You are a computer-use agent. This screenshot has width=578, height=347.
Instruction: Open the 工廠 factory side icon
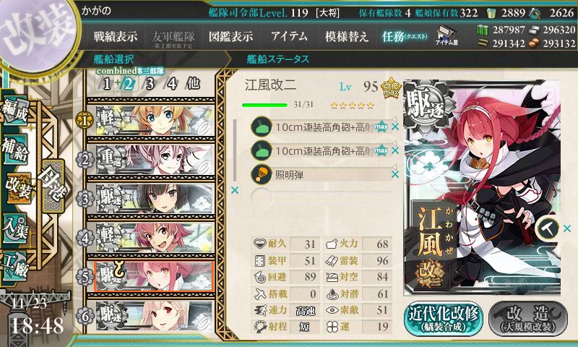tap(16, 266)
